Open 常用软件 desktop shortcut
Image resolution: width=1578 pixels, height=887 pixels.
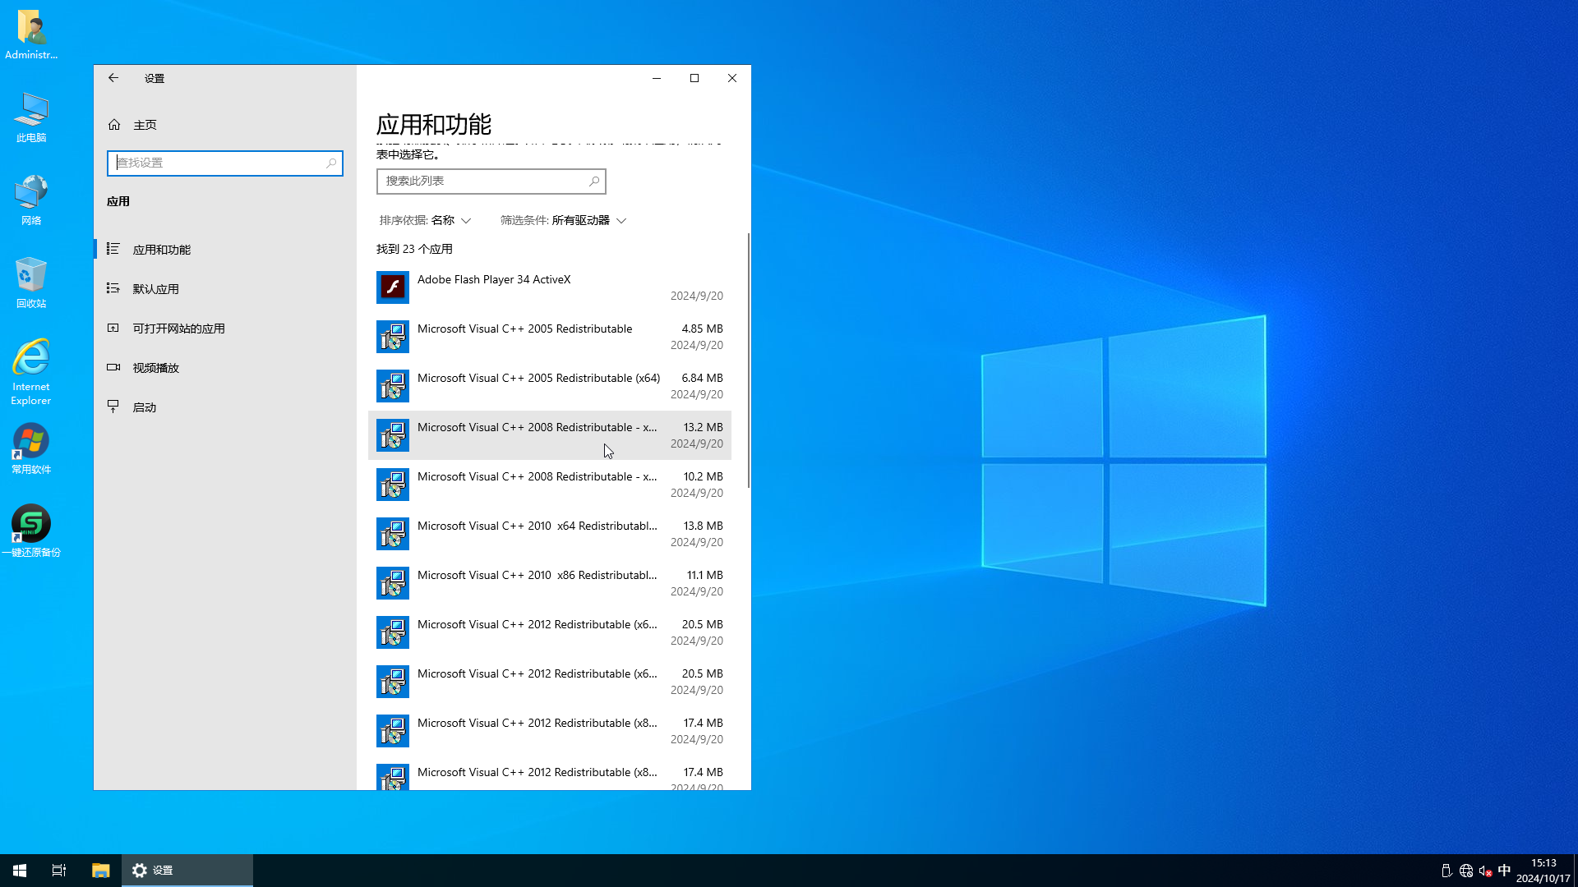31,449
